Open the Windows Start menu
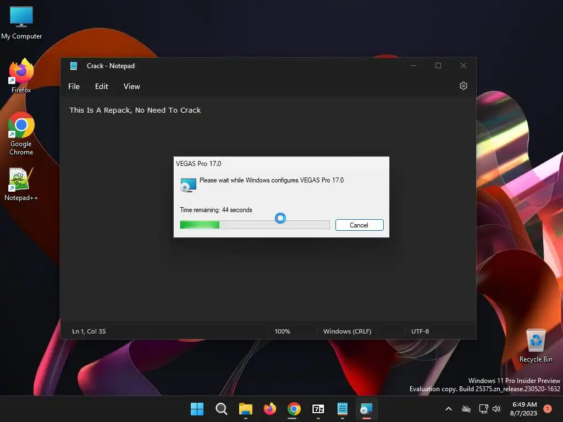The image size is (563, 422). click(x=197, y=409)
